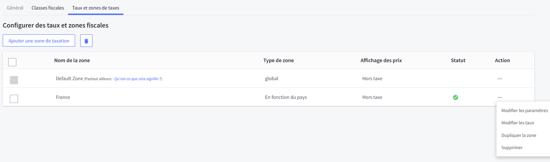Viewport: 550px width, 162px height.
Task: Click the green active status icon for France
Action: pyautogui.click(x=456, y=97)
